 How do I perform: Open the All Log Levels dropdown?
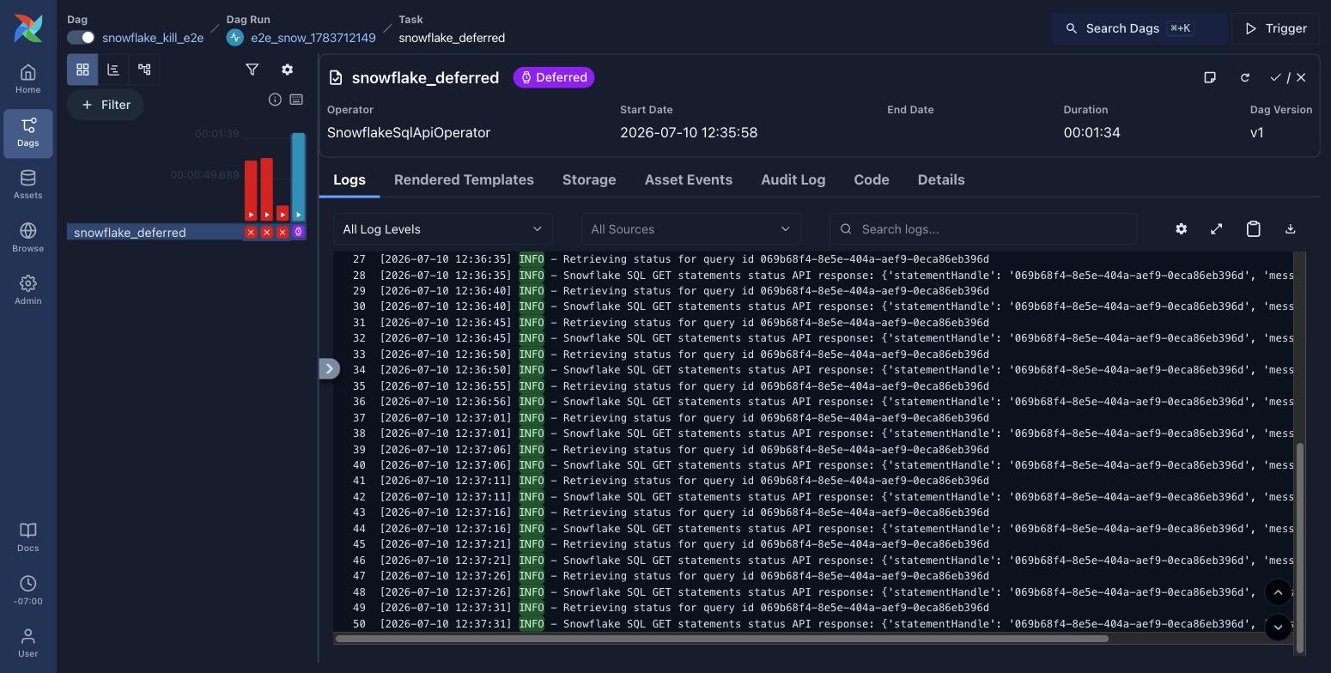point(443,229)
